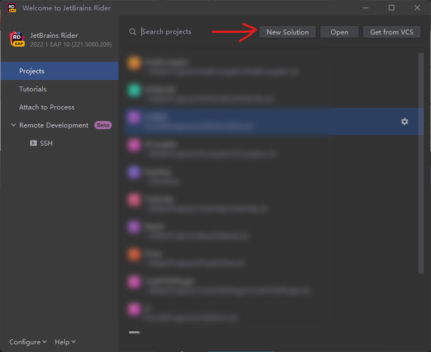Click the orange project icon
Screen dimensions: 431x352
pos(134,63)
